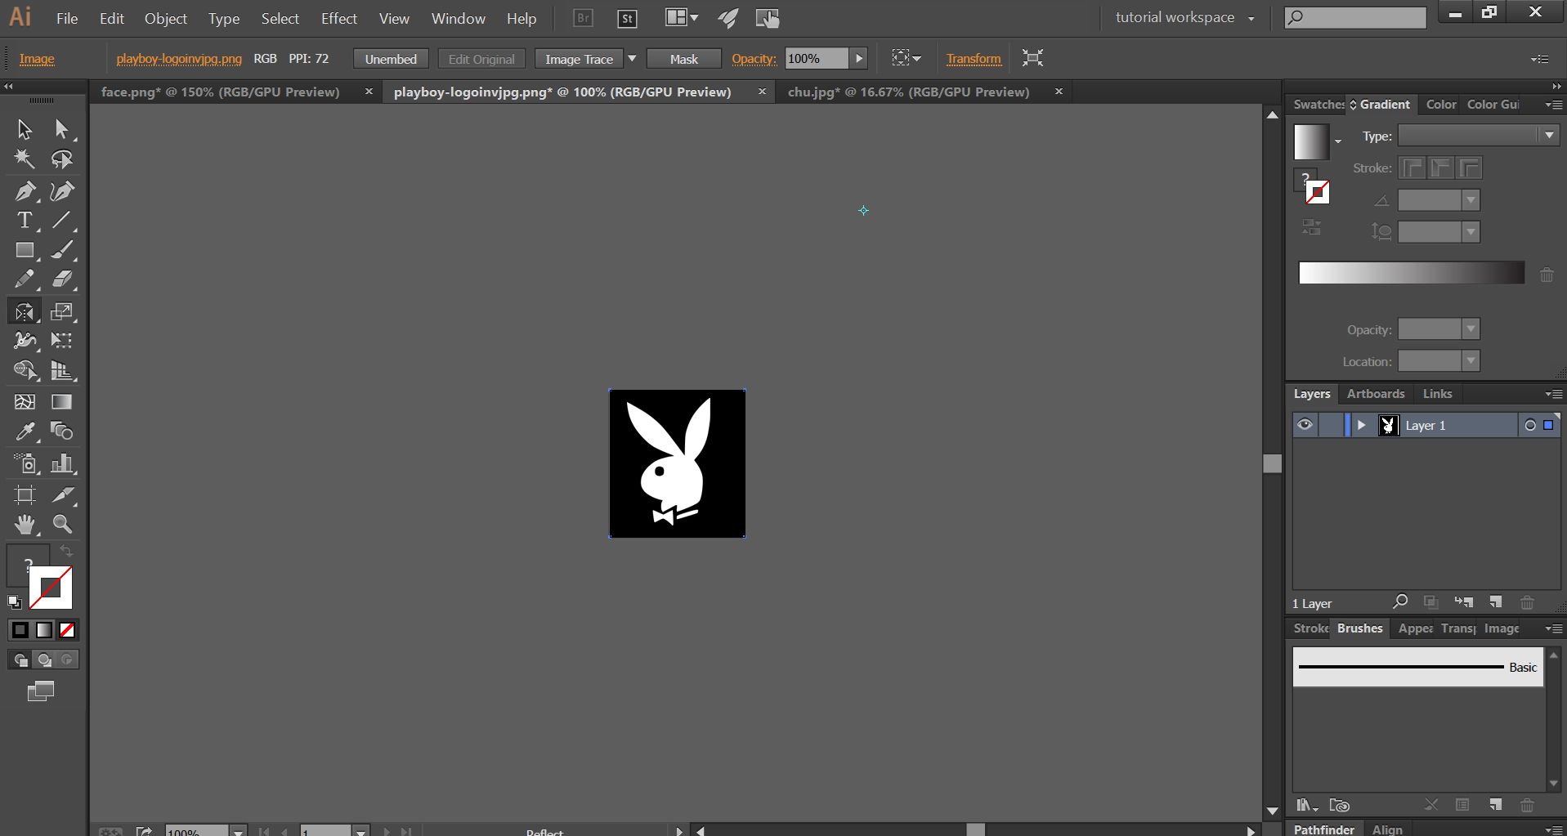Select the Paintbrush tool
The image size is (1567, 836).
coord(61,250)
